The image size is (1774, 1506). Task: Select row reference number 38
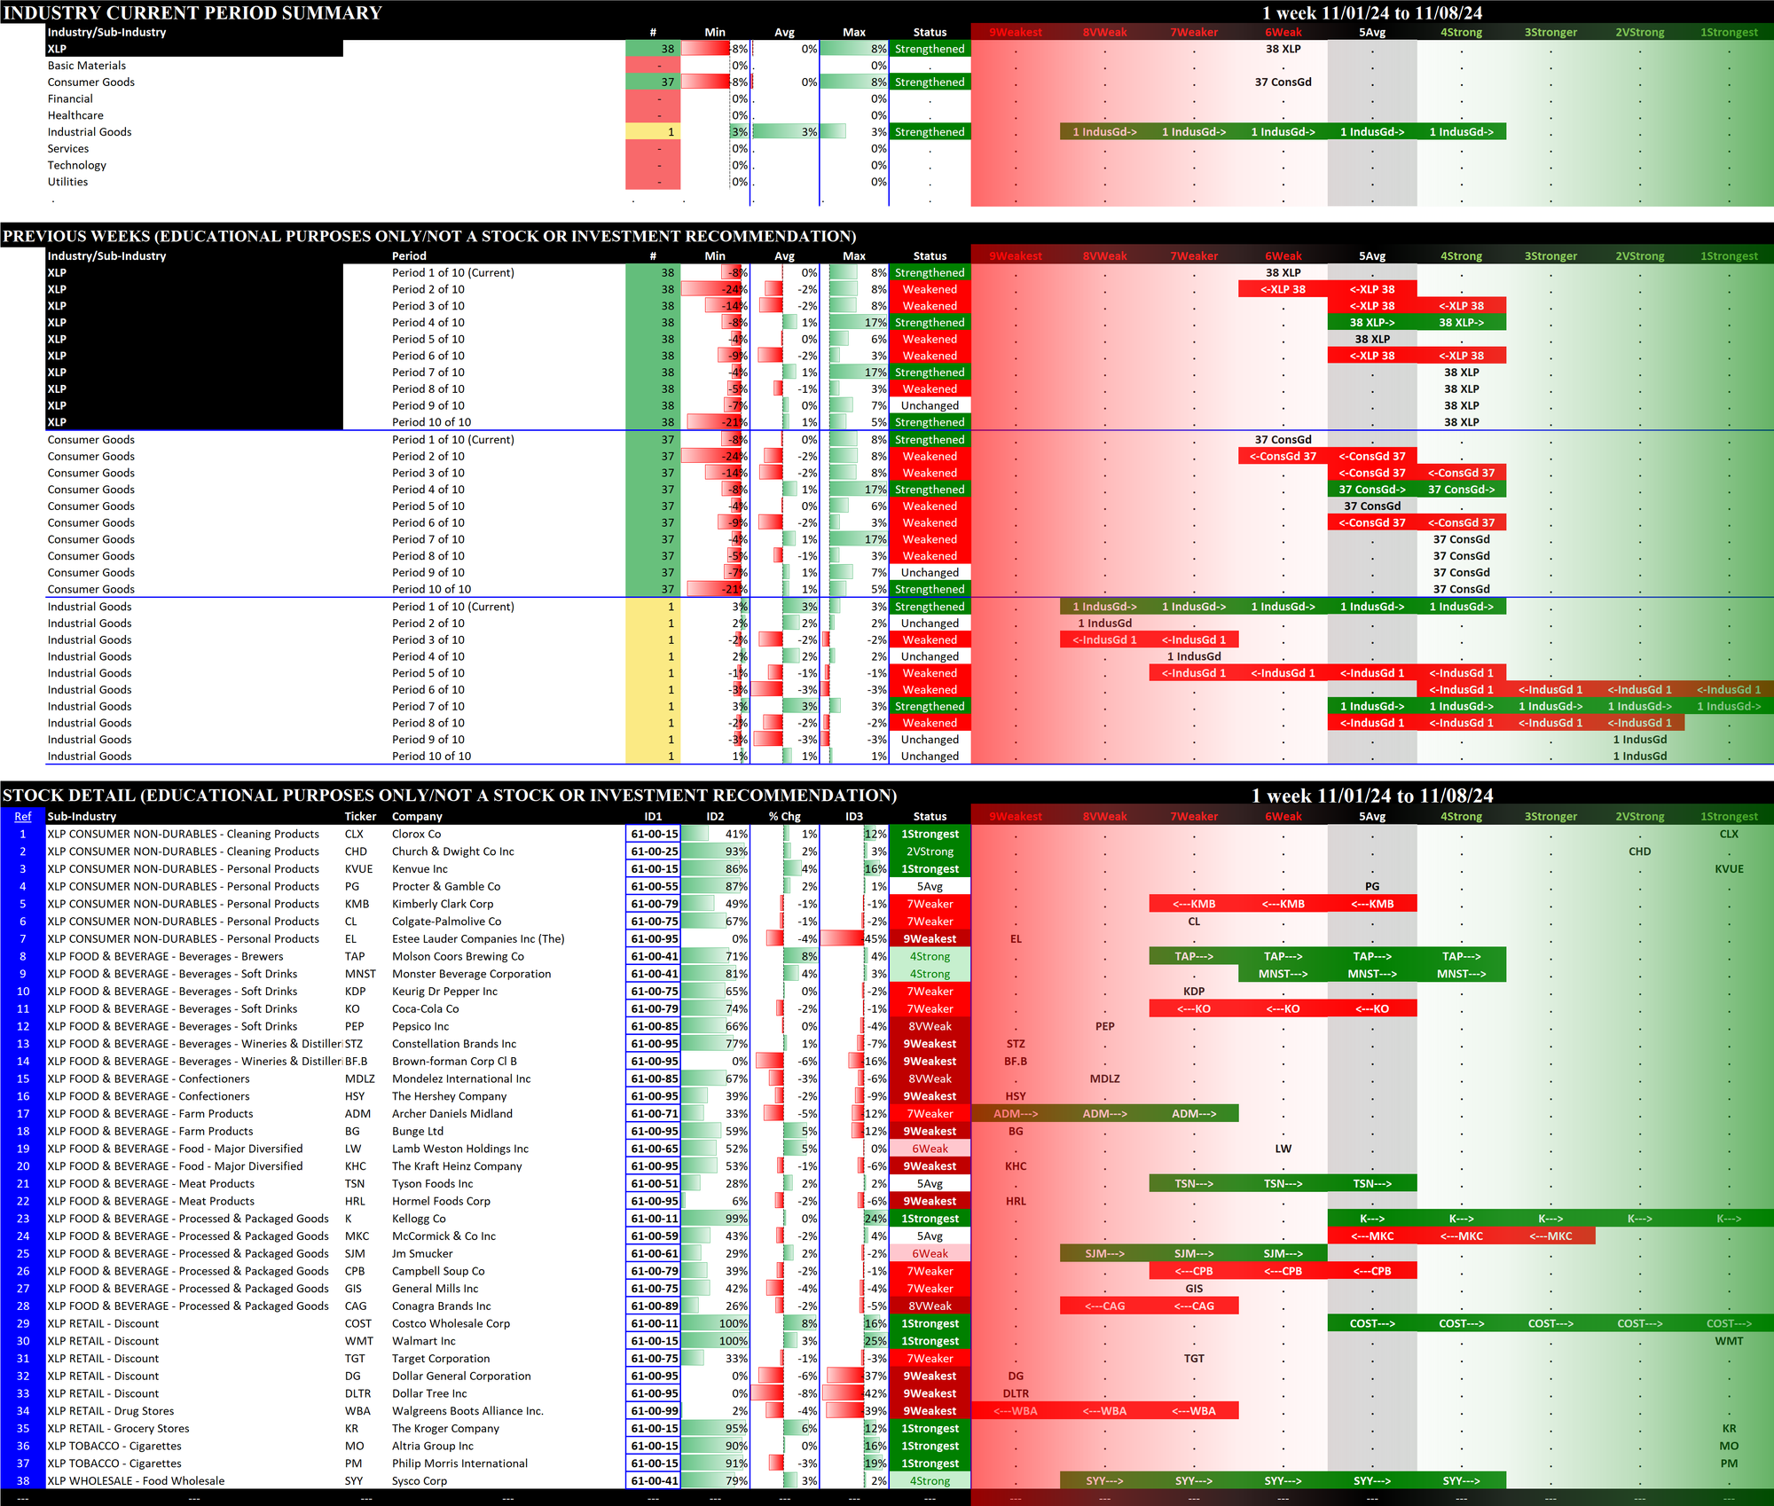[23, 1480]
